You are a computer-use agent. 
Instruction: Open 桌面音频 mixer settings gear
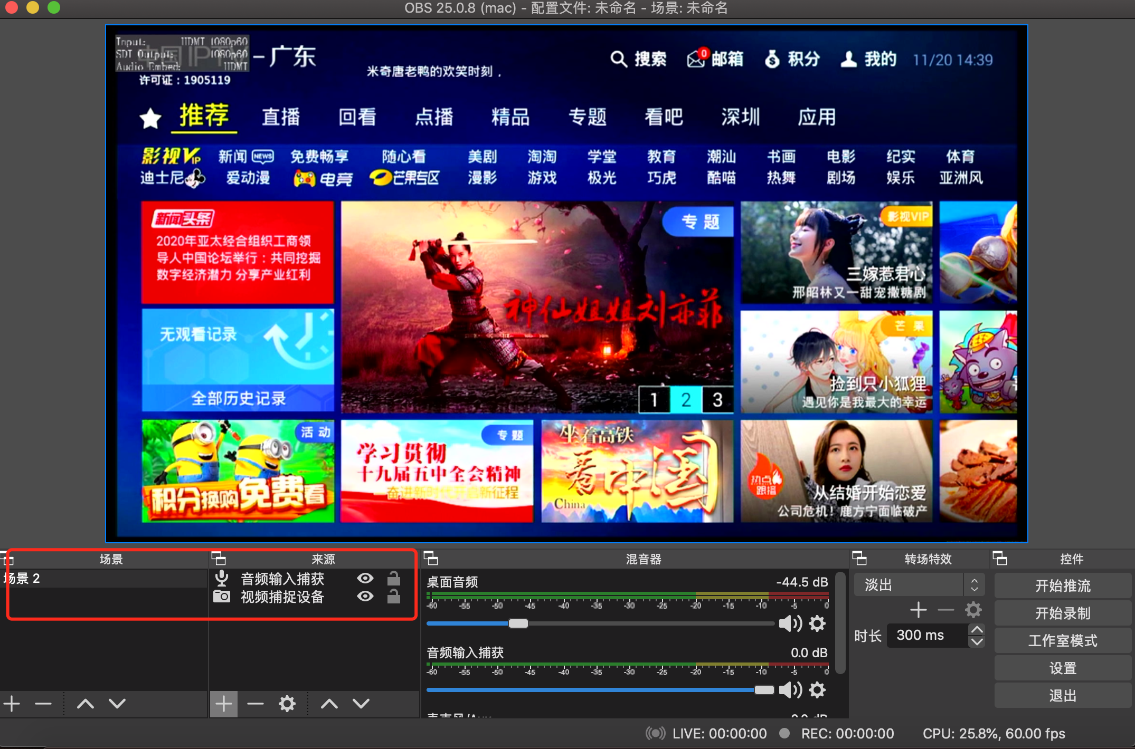tap(817, 623)
